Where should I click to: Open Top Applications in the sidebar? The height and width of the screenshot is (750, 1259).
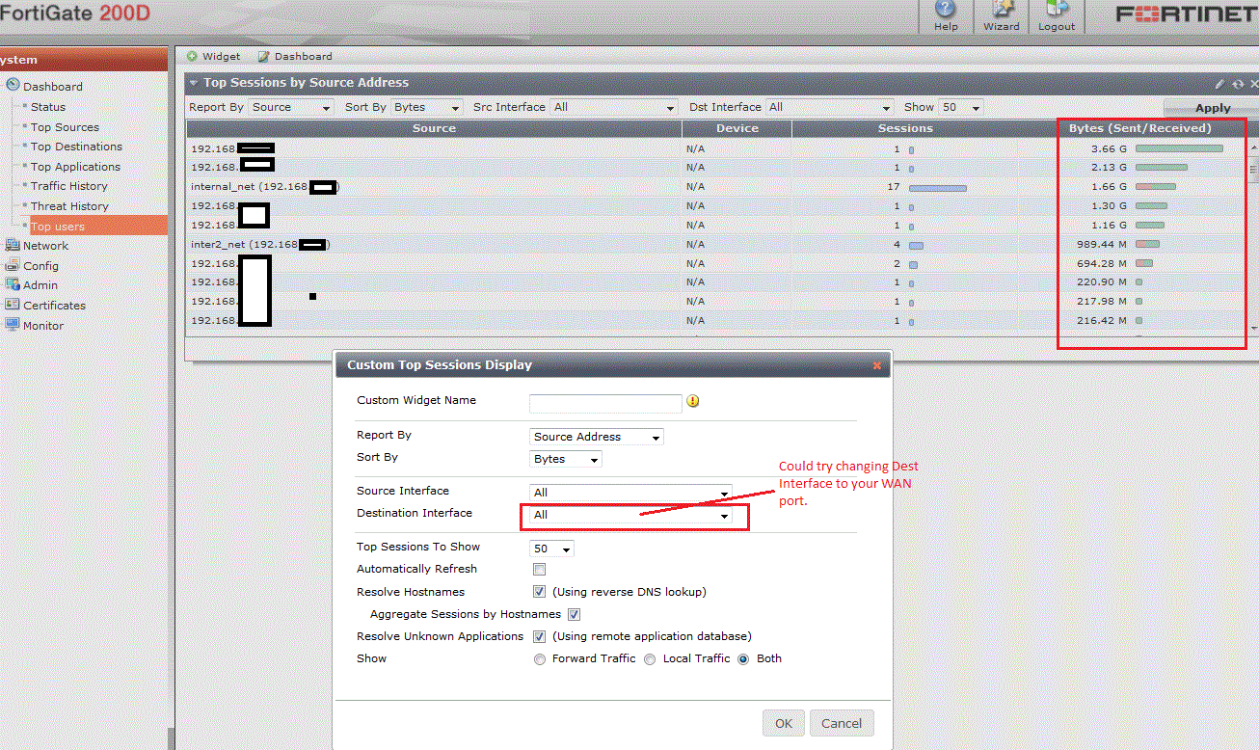click(75, 167)
